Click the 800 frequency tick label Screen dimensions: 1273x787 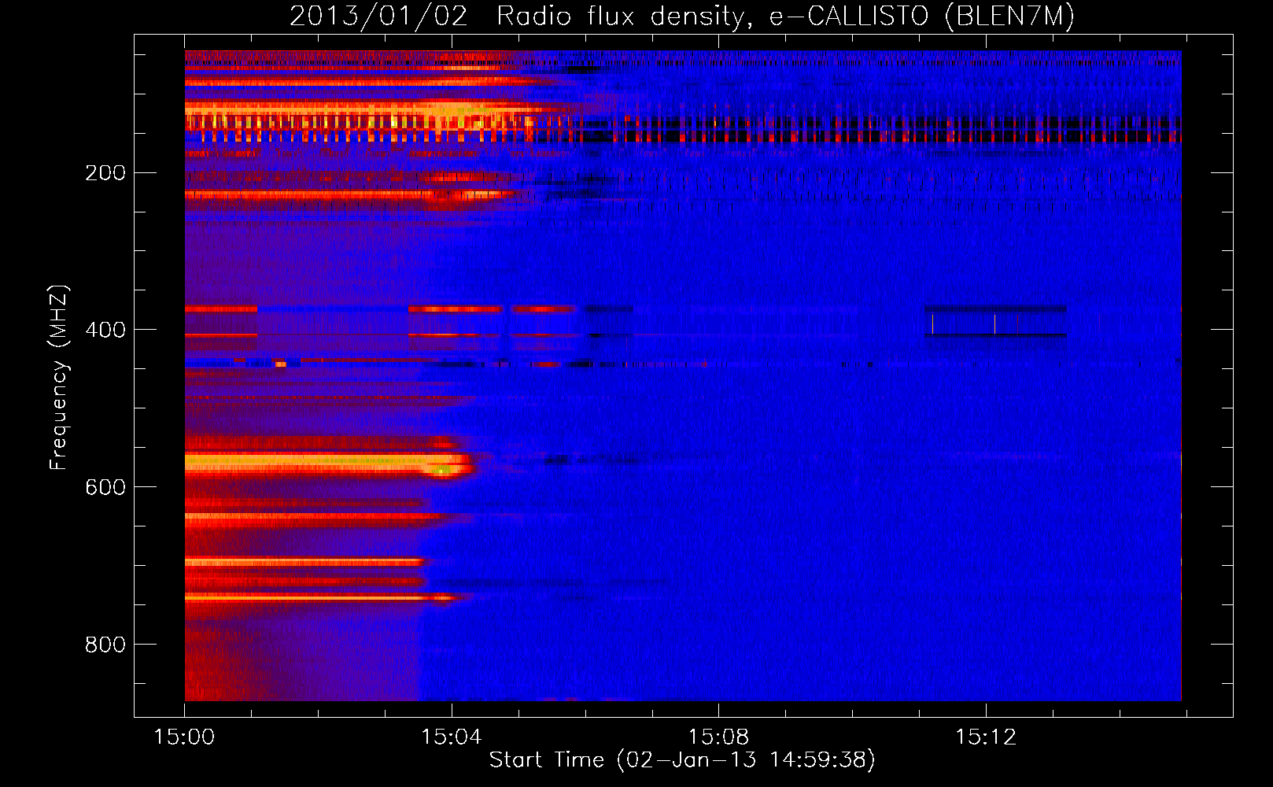pos(105,645)
